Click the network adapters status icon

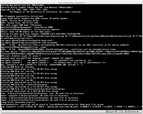(116, 111)
